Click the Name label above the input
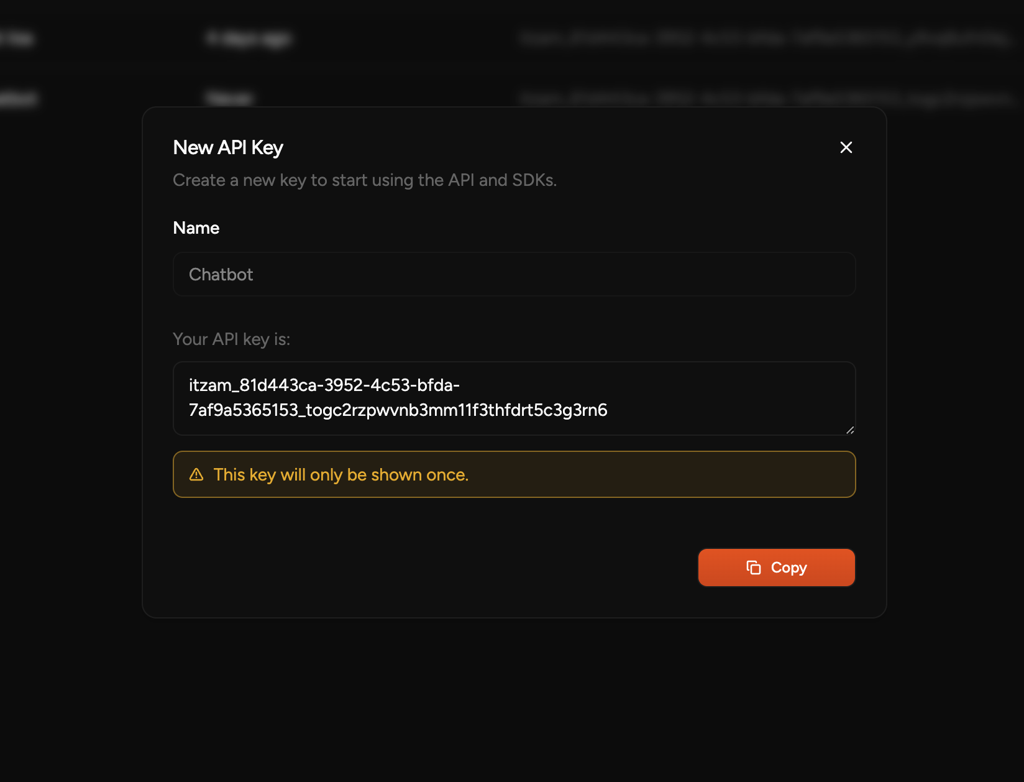Screen dimensions: 1024x782 tap(196, 228)
